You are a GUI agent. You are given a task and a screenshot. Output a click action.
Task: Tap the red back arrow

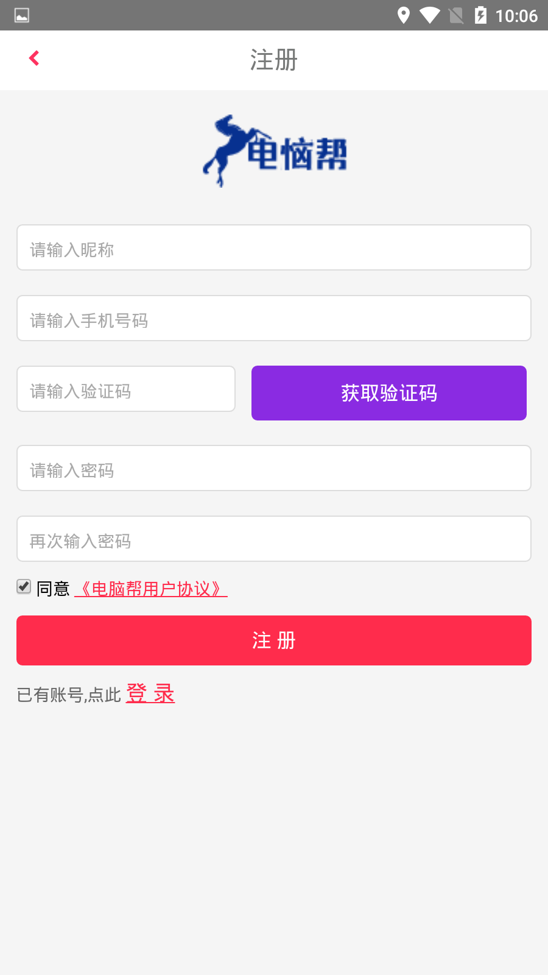[x=34, y=58]
